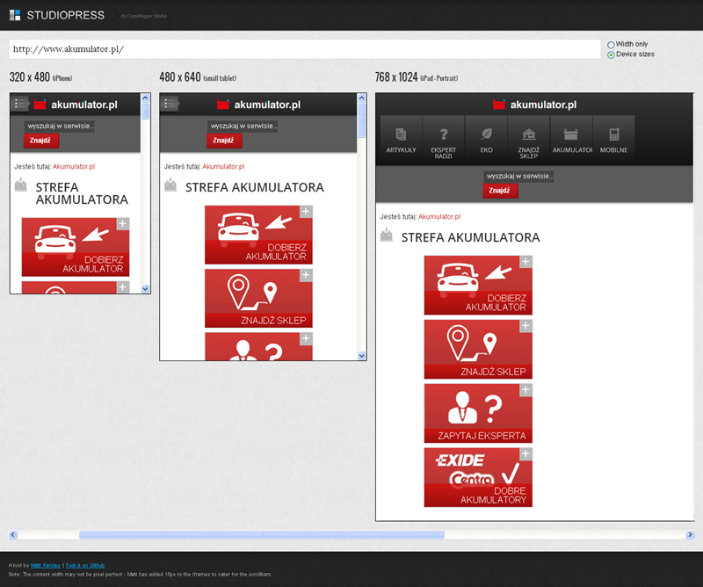Open Eko menu item in iPad preview
Image resolution: width=703 pixels, height=587 pixels.
(x=486, y=141)
